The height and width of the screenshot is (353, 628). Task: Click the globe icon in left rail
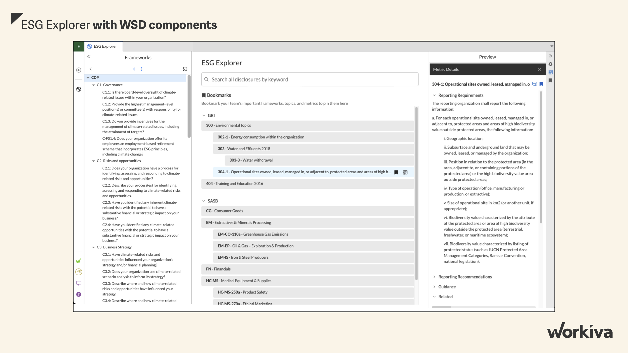coord(79,89)
